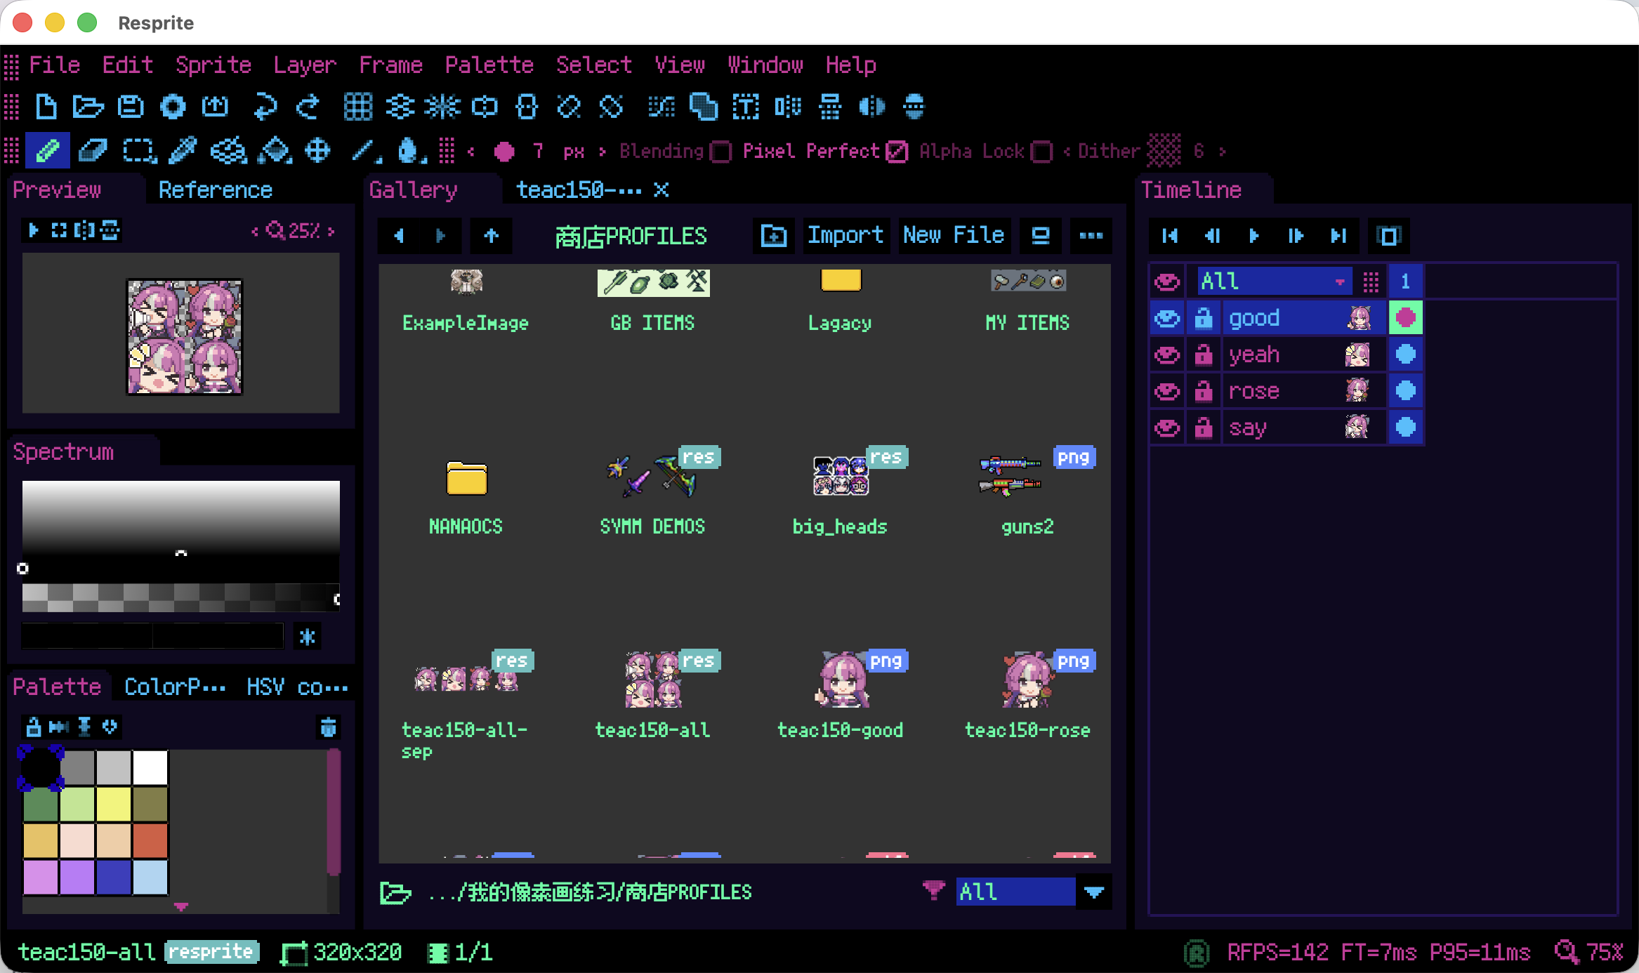The height and width of the screenshot is (973, 1639).
Task: Open the All layer filter dropdown in Timeline
Action: pyautogui.click(x=1272, y=282)
